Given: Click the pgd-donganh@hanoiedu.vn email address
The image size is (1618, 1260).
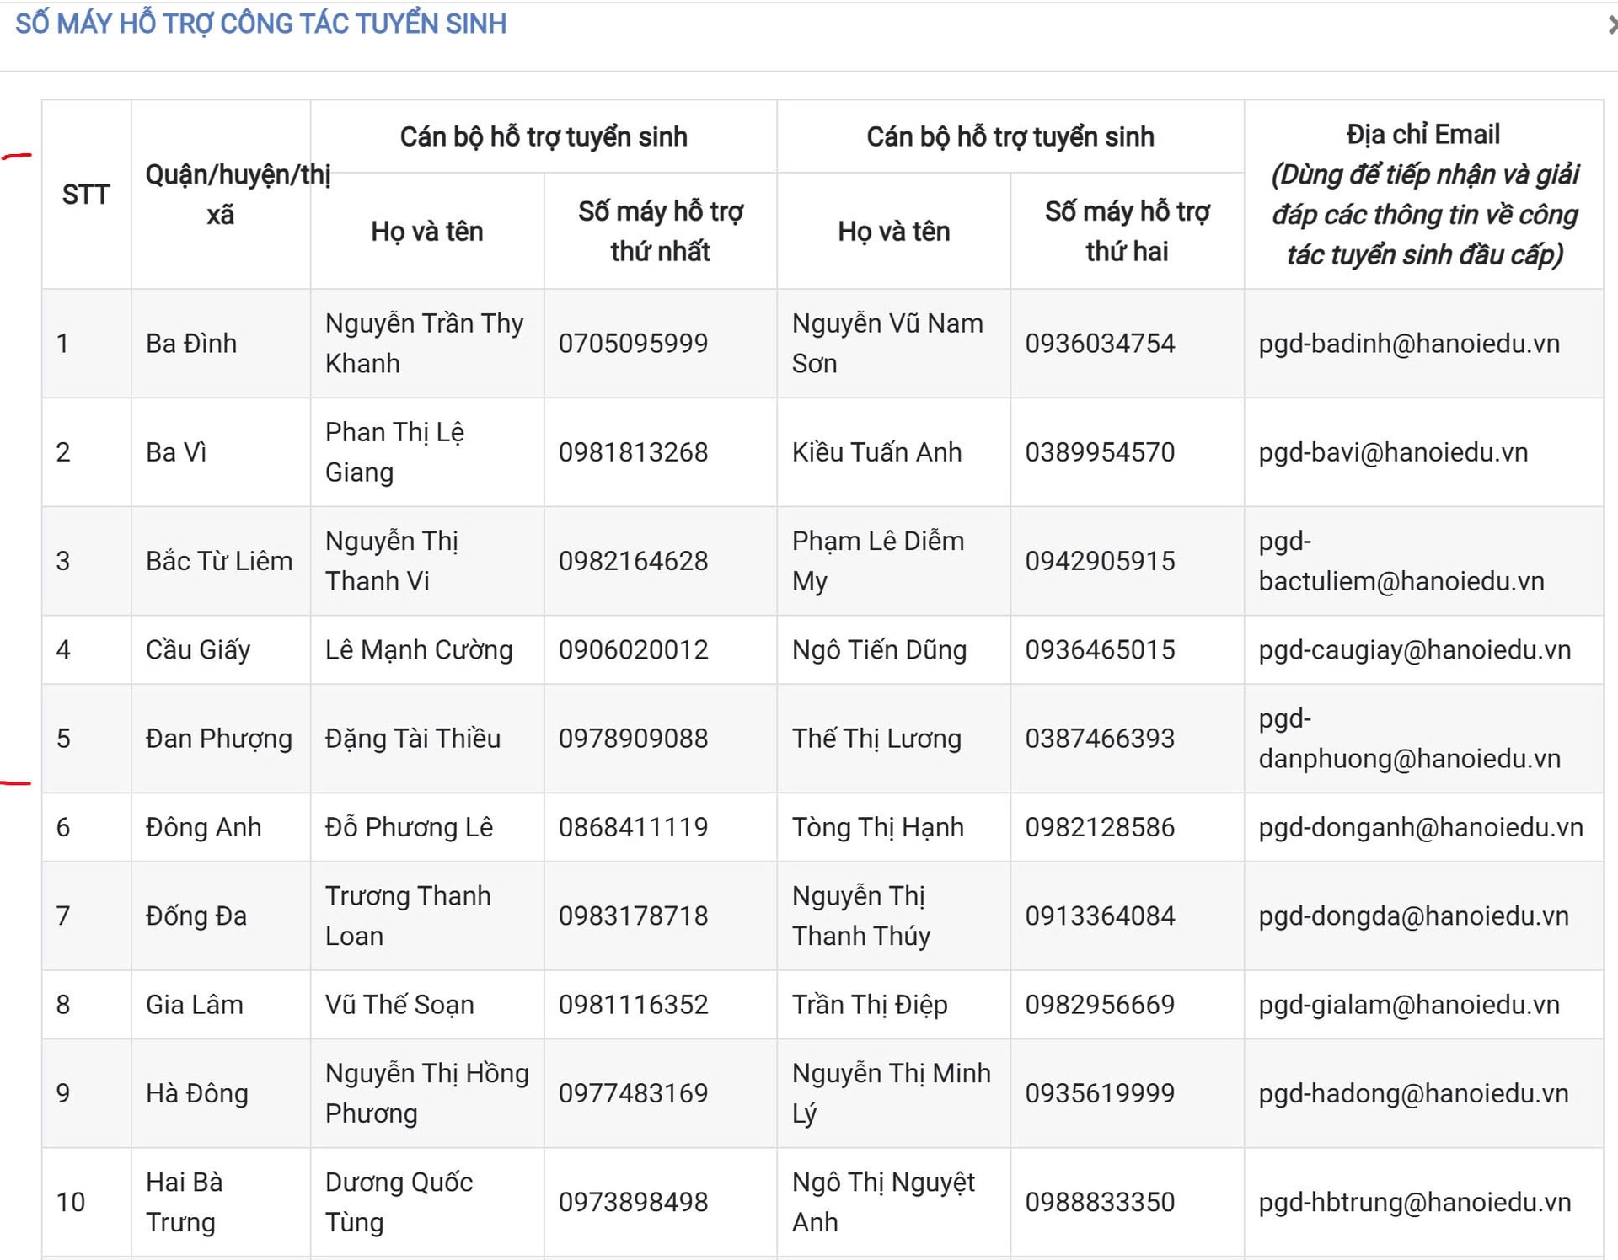Looking at the screenshot, I should pos(1420,827).
